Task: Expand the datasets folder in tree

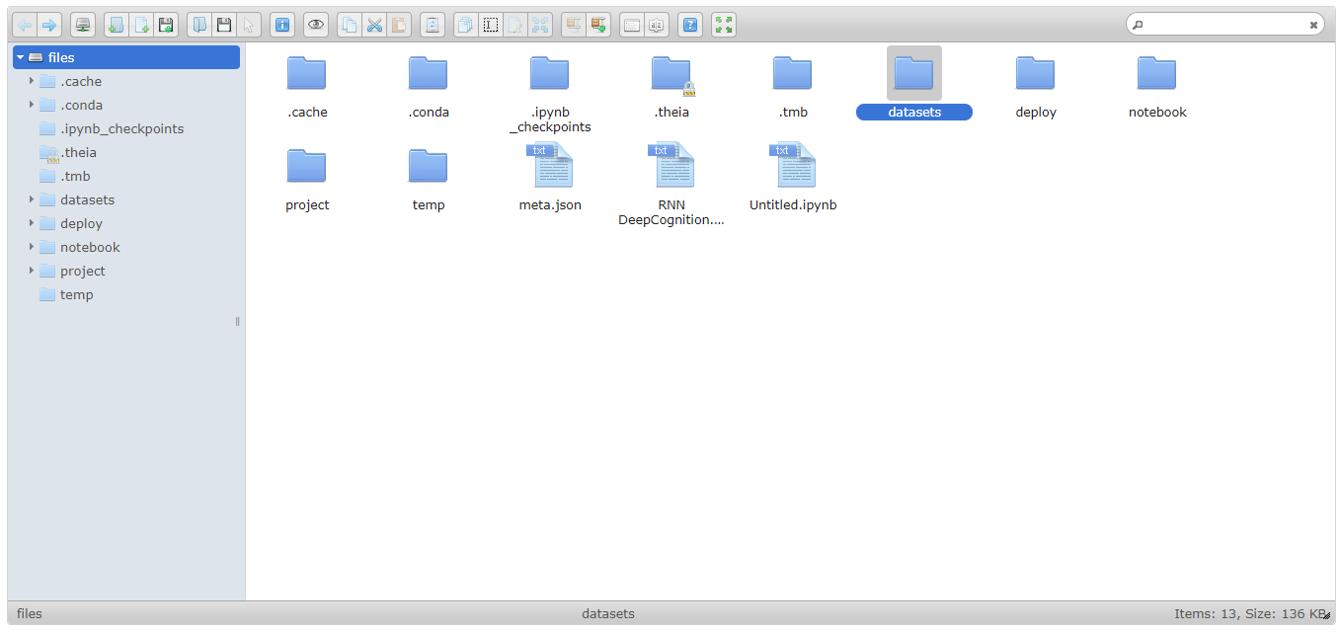Action: point(32,199)
